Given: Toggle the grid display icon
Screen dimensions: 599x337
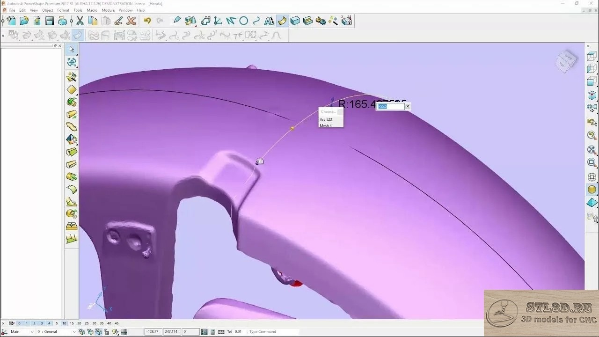Looking at the screenshot, I should (124, 332).
